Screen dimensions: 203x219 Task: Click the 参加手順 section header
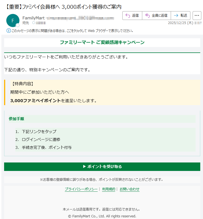tap(16, 119)
